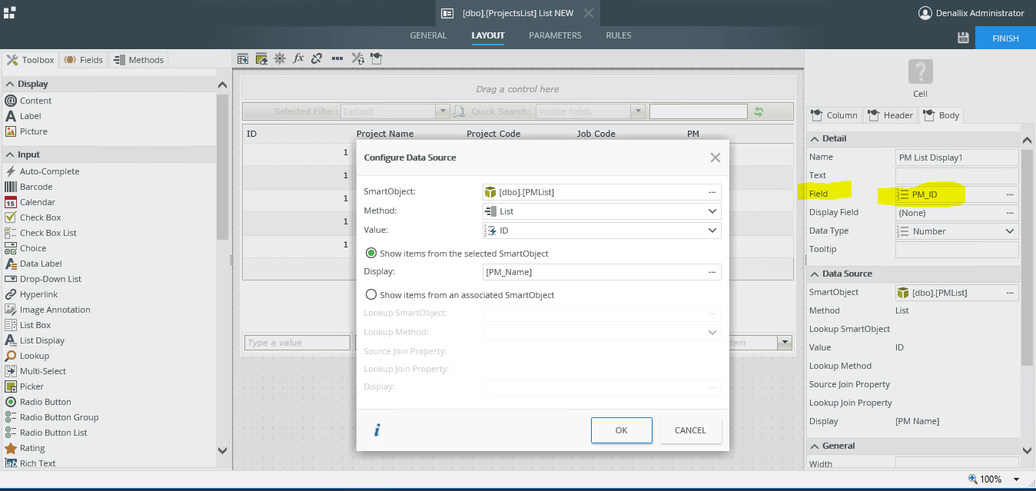1036x491 pixels.
Task: Click the eraser-on-table toolbar icon
Action: (261, 58)
